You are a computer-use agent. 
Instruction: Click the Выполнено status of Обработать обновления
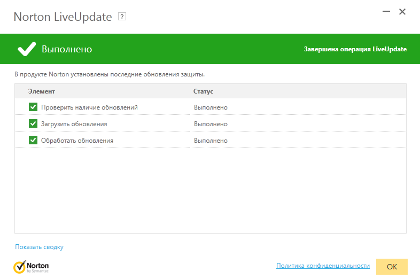click(x=211, y=141)
